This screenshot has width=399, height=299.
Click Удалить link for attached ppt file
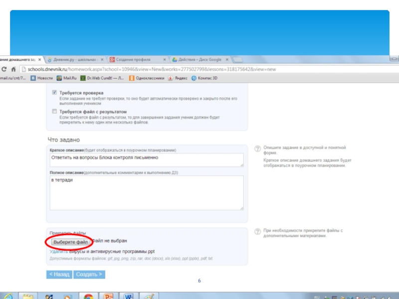click(59, 251)
